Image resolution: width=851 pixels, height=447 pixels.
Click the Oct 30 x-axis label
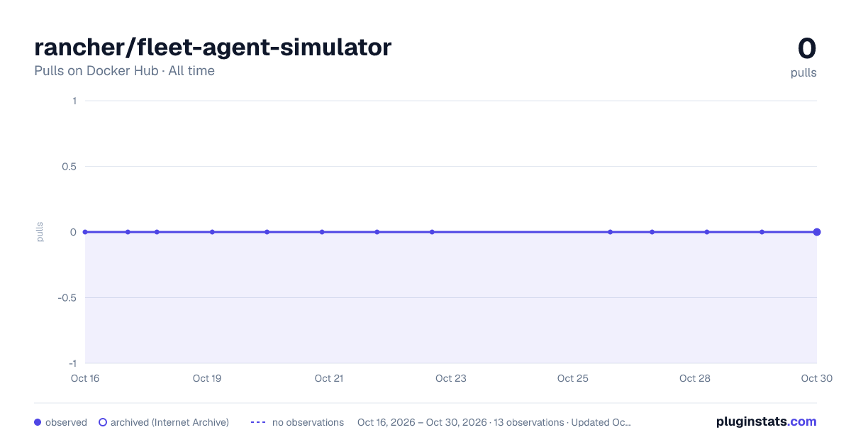(816, 378)
